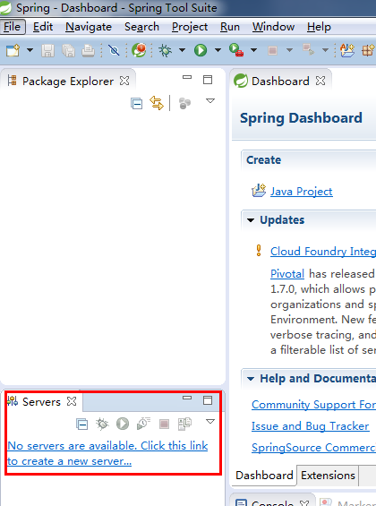Viewport: 376px width, 506px height.
Task: Click Collapse All in Package Explorer
Action: tap(137, 104)
